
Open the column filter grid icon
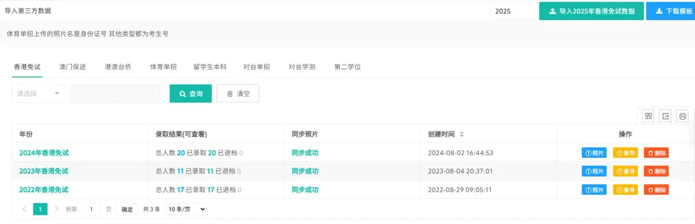649,116
